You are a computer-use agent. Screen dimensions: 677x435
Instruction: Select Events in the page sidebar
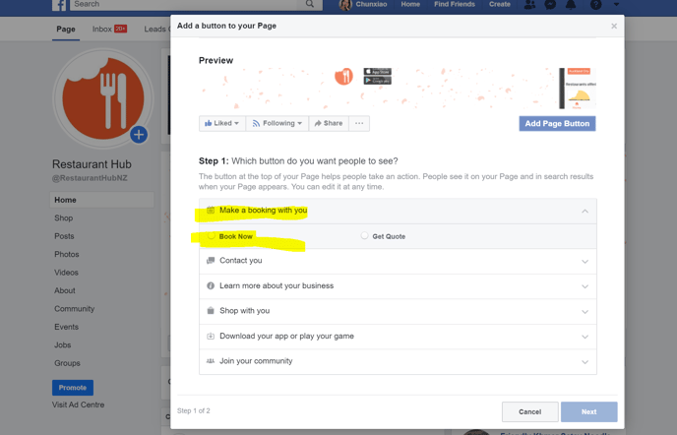pyautogui.click(x=66, y=327)
